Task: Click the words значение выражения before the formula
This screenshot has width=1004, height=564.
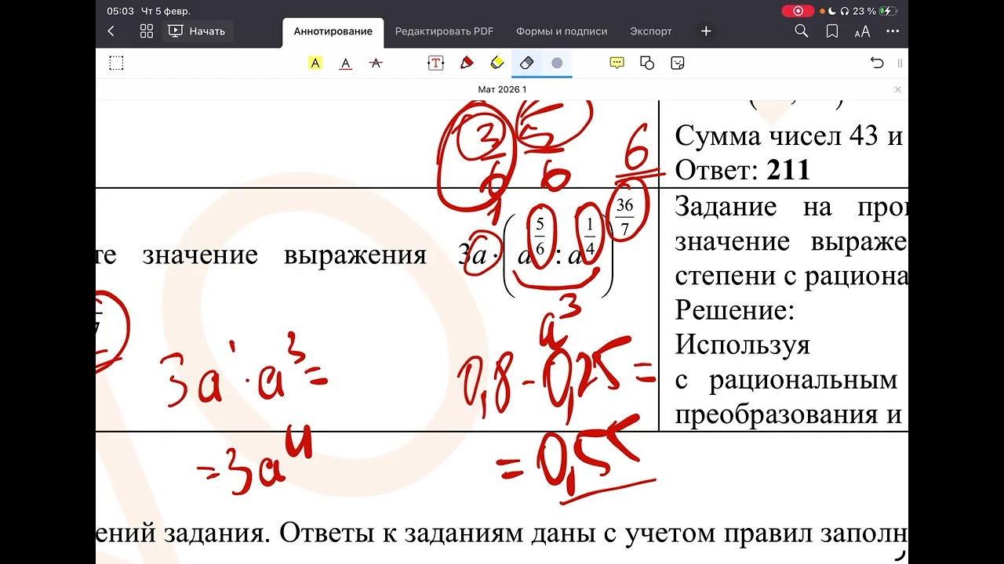Action: coord(284,255)
